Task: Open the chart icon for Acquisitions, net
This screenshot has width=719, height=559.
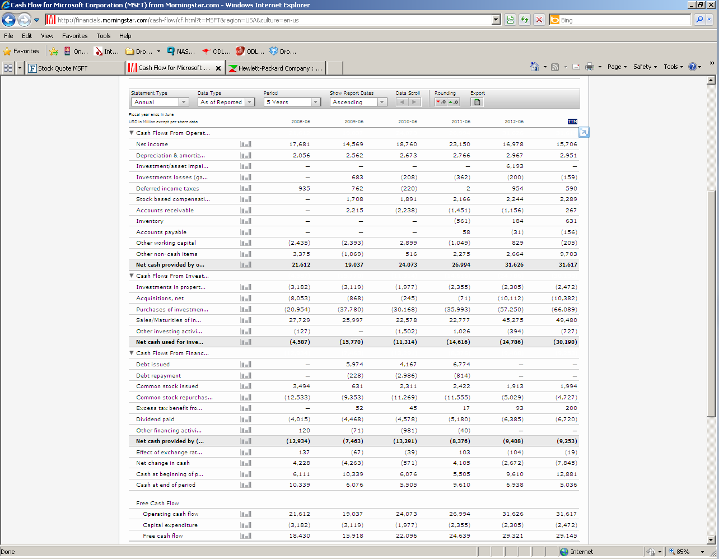Action: (x=246, y=298)
